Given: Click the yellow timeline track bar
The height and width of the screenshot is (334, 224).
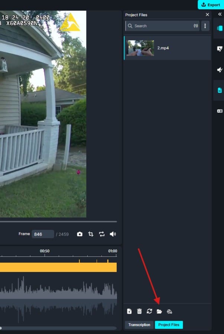Looking at the screenshot, I should click(x=56, y=267).
